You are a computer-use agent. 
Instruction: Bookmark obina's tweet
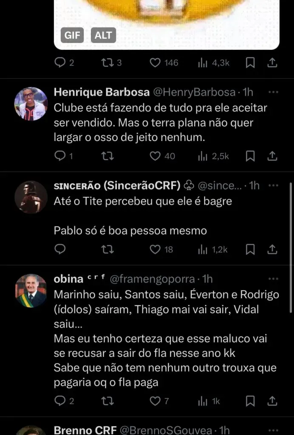[x=251, y=401]
